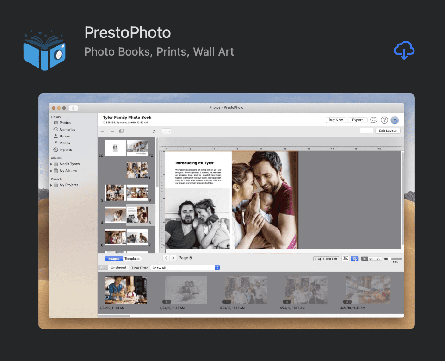445x361 pixels.
Task: Select the image thumbnail badged 5
Action: point(186,290)
